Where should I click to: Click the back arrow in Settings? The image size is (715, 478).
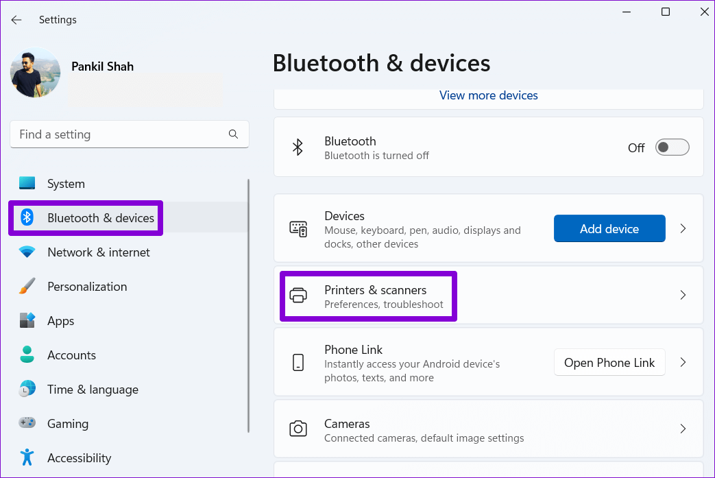[x=16, y=20]
